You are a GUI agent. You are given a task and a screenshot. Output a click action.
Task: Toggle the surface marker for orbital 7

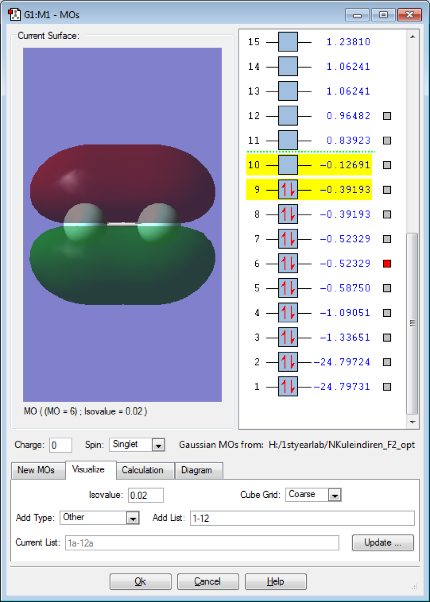(387, 239)
